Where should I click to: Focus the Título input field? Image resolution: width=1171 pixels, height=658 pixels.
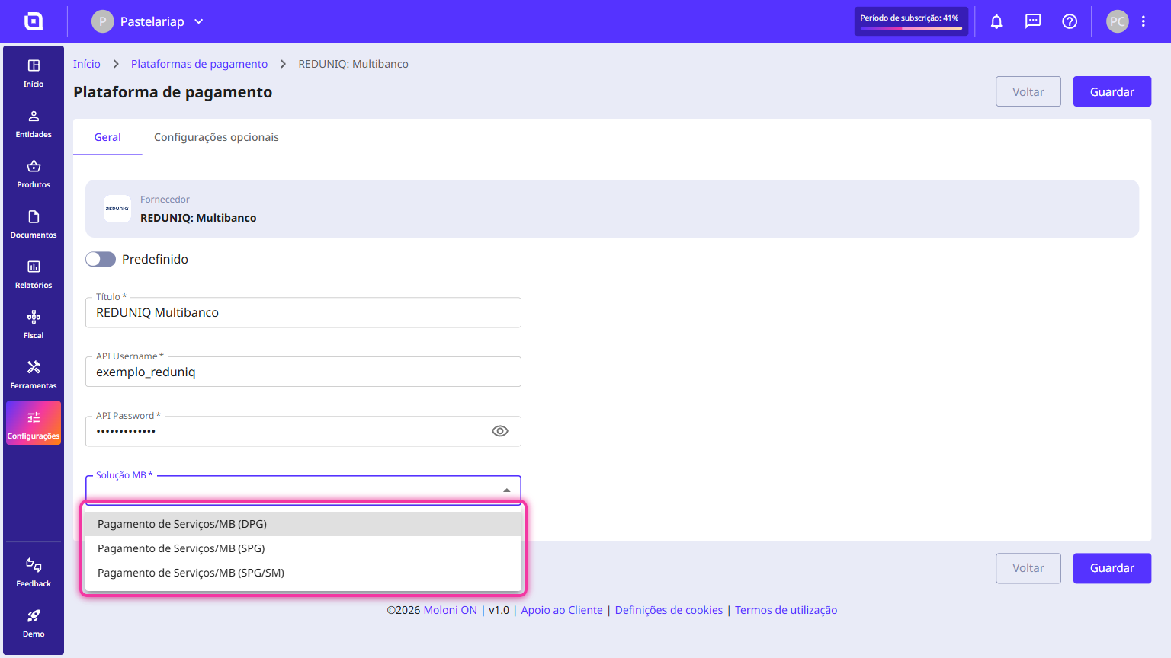tap(303, 312)
